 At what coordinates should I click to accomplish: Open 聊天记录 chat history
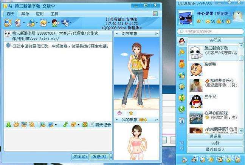[101, 125]
